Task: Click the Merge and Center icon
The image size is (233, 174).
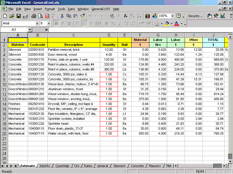Action: click(x=98, y=23)
